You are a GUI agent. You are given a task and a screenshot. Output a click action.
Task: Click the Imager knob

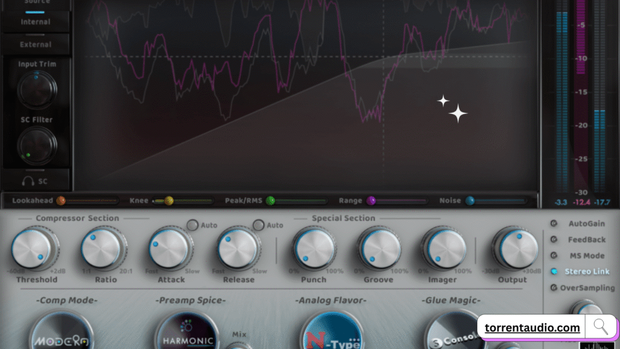pyautogui.click(x=445, y=248)
